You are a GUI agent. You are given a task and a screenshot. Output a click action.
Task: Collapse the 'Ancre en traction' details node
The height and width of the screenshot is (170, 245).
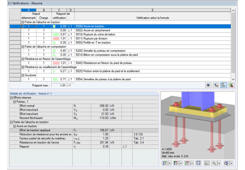pyautogui.click(x=15, y=126)
